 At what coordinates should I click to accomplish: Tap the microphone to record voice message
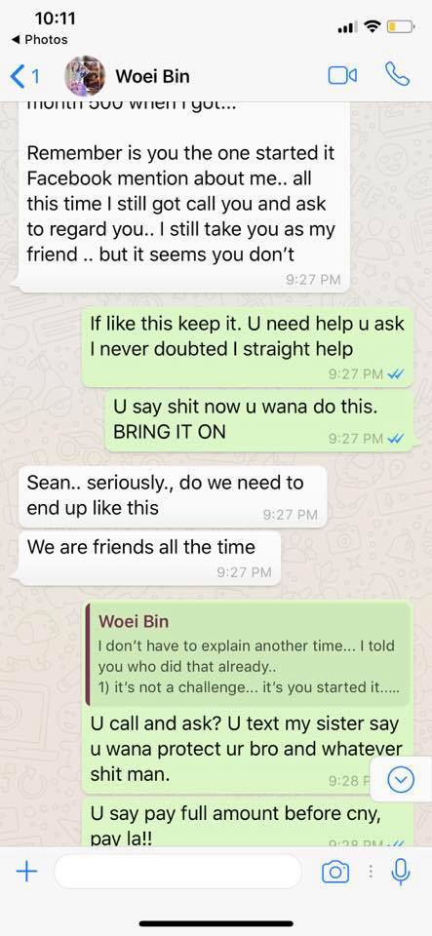[x=401, y=872]
